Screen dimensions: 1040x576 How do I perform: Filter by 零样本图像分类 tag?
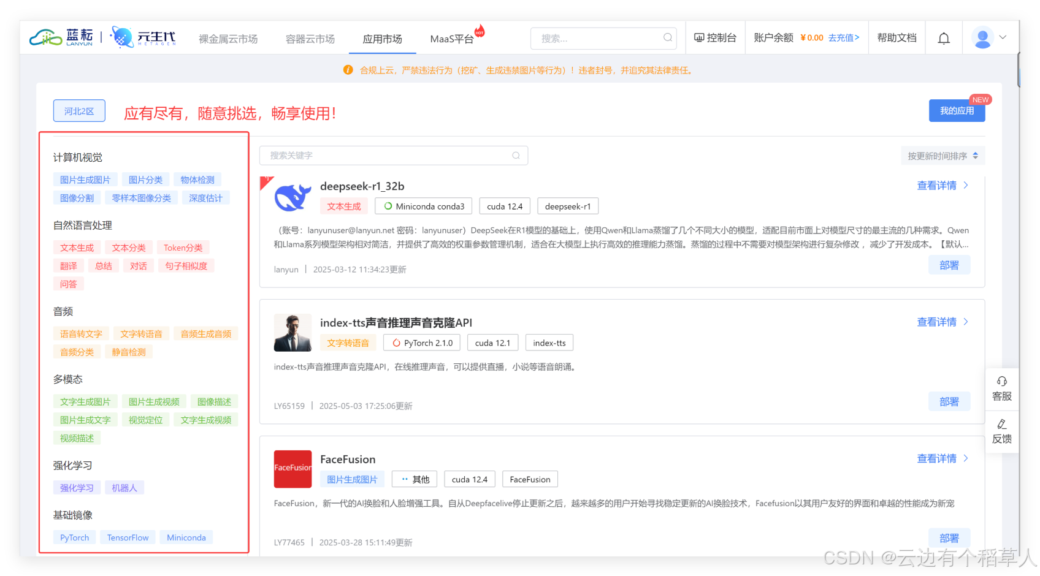(x=141, y=198)
